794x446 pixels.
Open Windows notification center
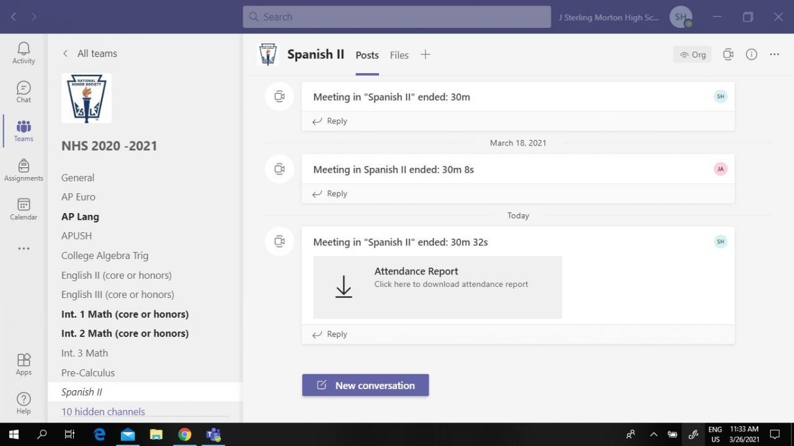point(775,434)
